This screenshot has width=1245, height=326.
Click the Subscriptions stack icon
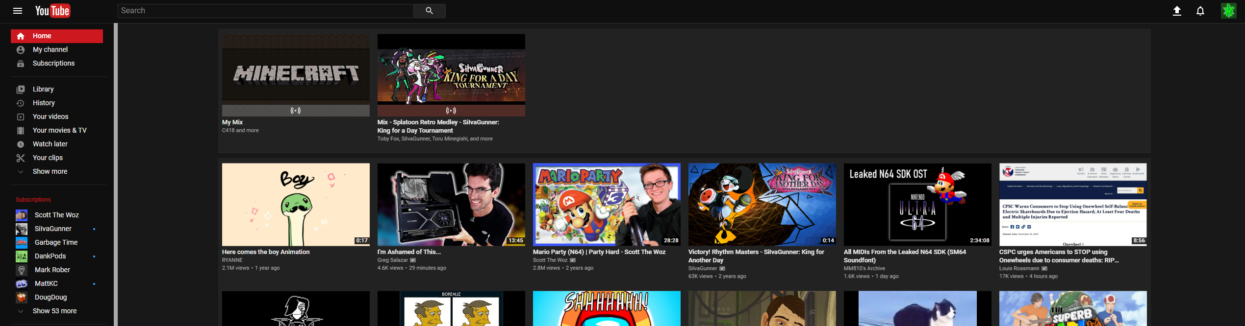21,64
